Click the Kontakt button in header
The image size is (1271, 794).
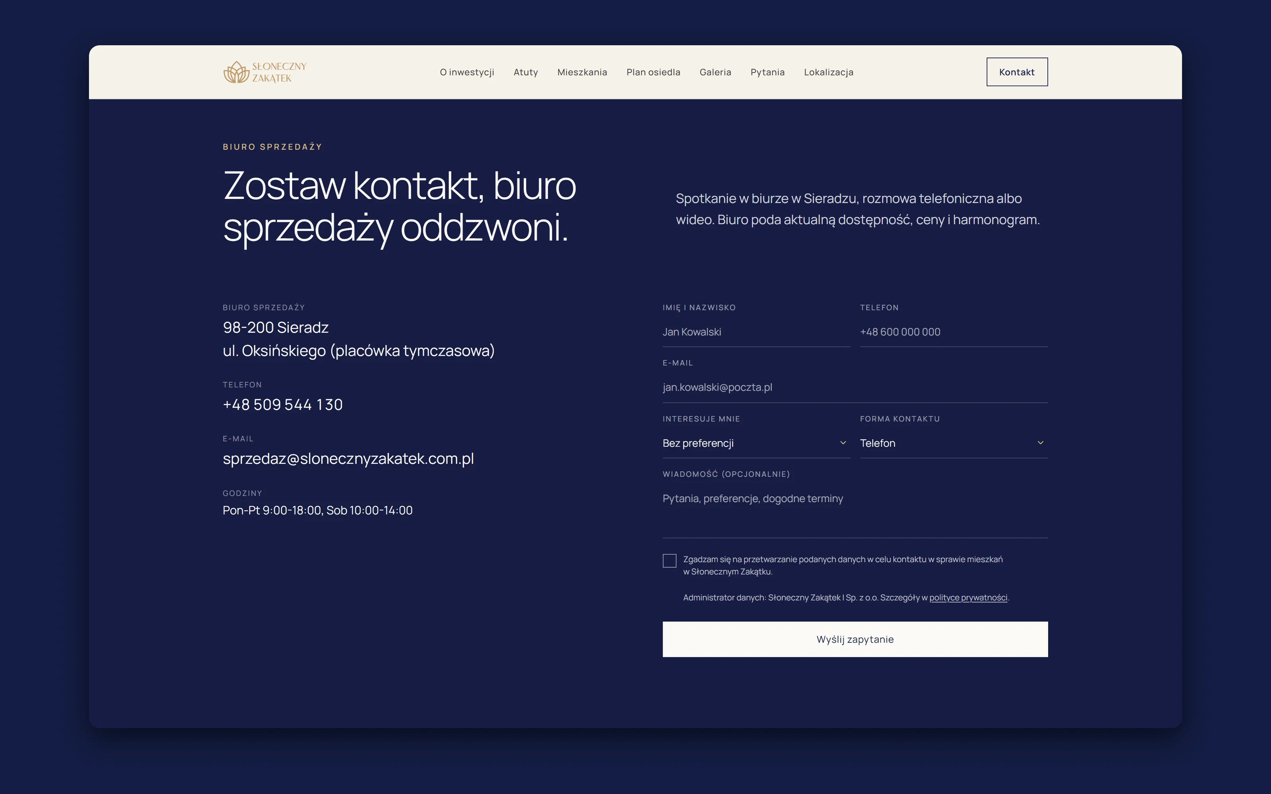coord(1017,72)
